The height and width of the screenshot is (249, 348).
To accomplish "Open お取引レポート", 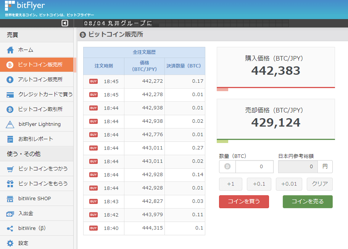I will point(37,139).
